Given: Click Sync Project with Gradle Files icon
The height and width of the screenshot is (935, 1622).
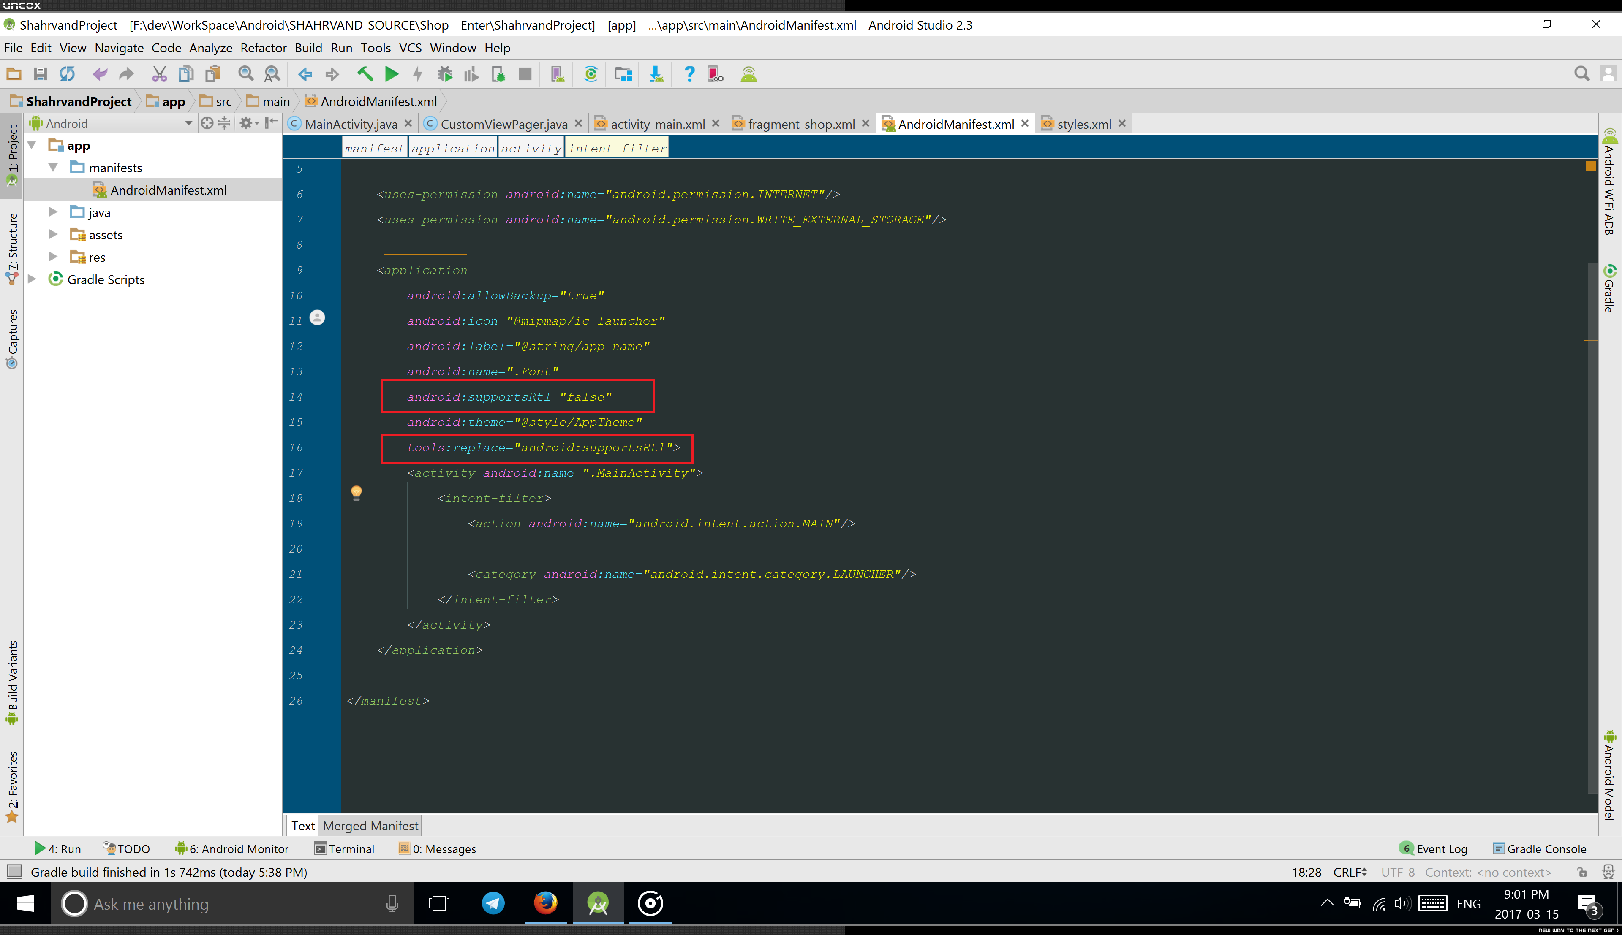Looking at the screenshot, I should [591, 74].
